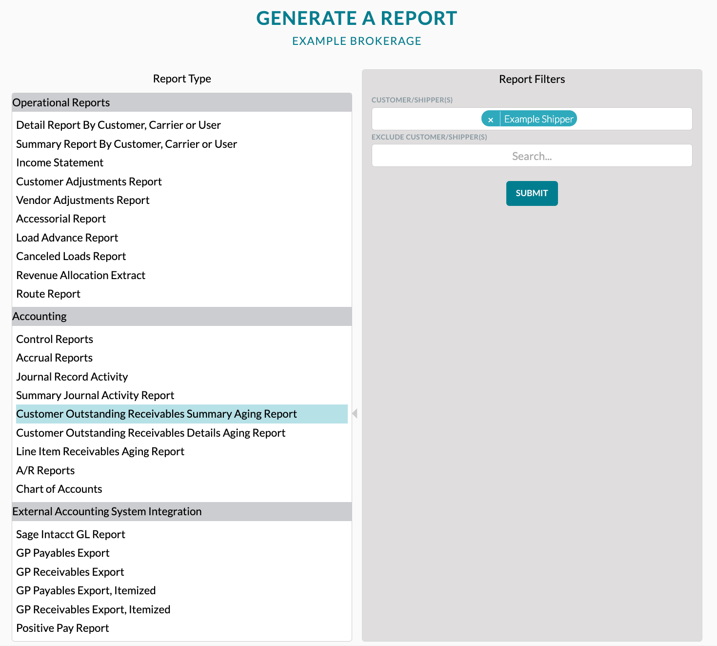717x646 pixels.
Task: Select GP Payables Export
Action: coord(63,553)
